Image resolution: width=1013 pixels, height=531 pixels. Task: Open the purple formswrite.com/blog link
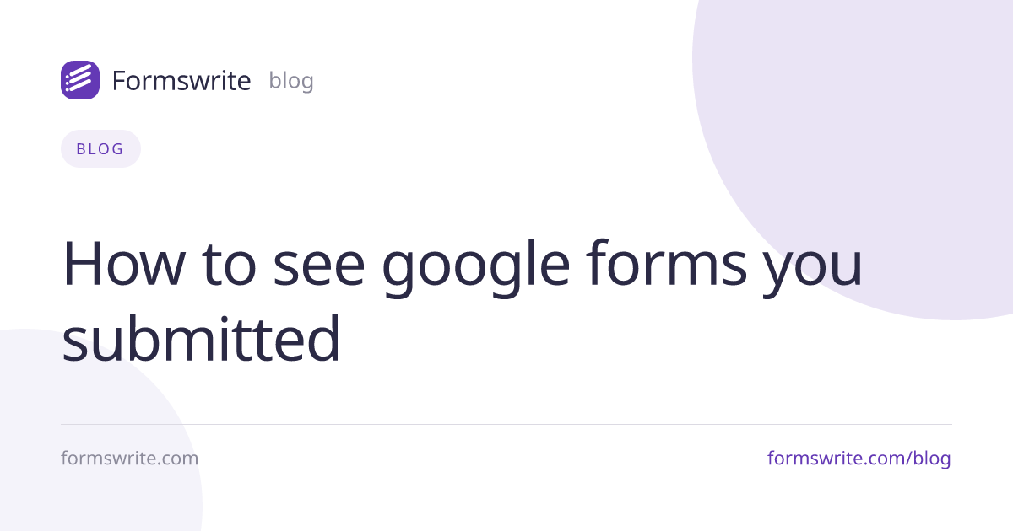point(859,459)
